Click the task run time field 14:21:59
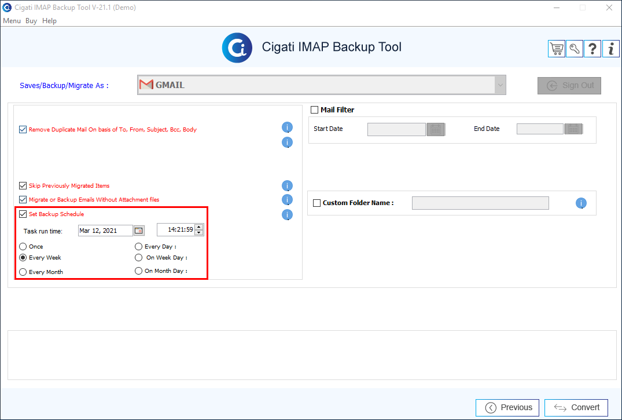 [x=176, y=229]
